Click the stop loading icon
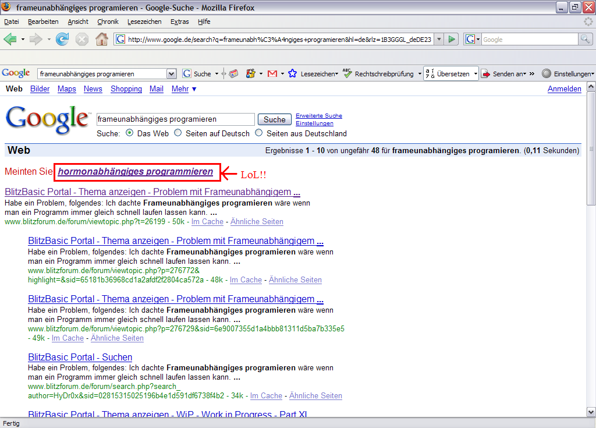Screen dimensions: 596x428 (x=82, y=39)
